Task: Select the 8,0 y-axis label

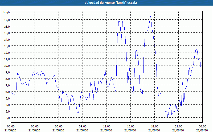Action: pyautogui.click(x=8, y=78)
